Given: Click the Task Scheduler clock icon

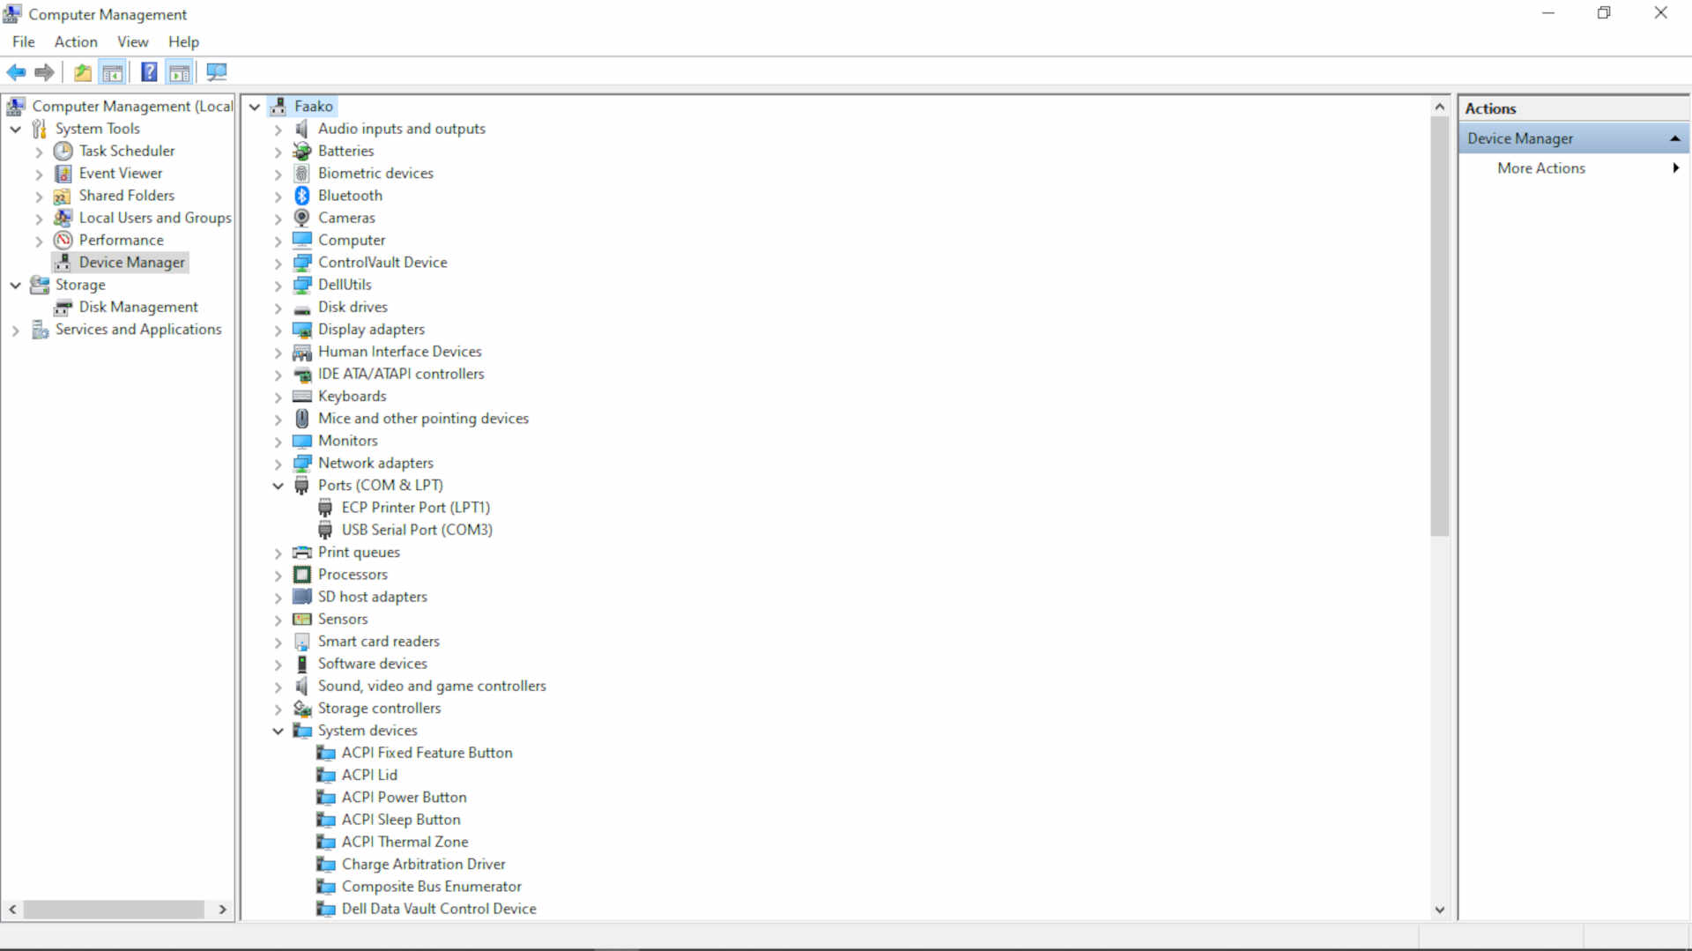Looking at the screenshot, I should click(63, 151).
